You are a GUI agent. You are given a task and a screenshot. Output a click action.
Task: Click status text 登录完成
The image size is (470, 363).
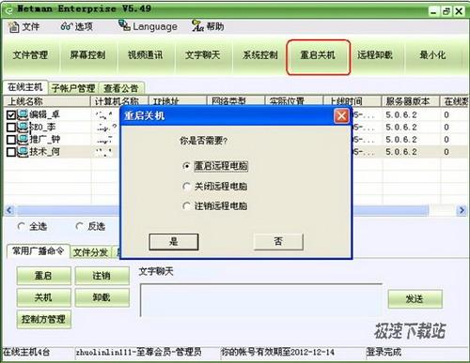384,352
